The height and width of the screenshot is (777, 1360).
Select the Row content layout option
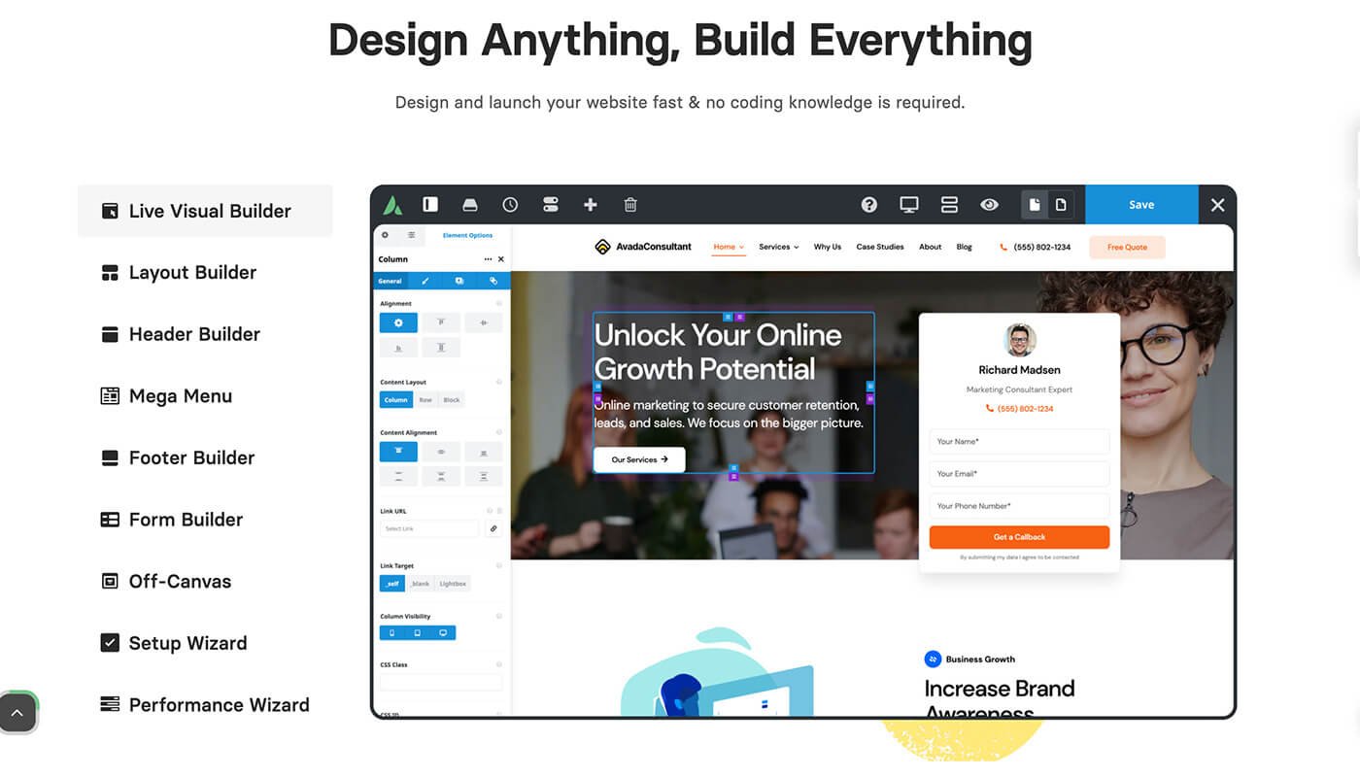[425, 399]
